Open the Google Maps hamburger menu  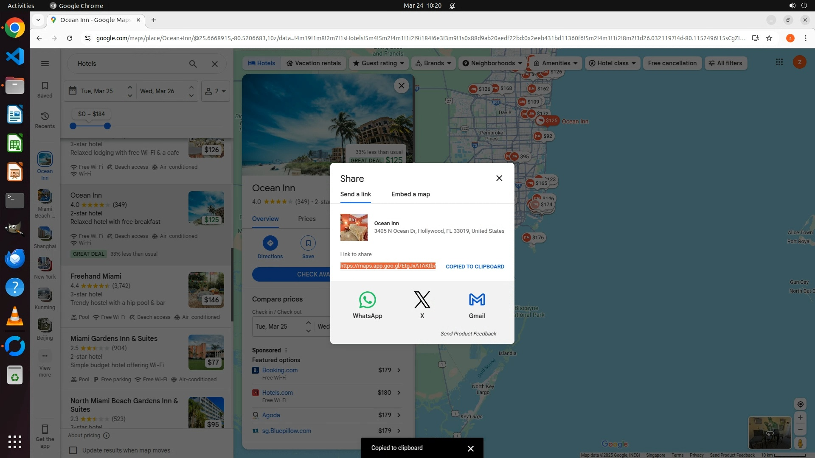pyautogui.click(x=45, y=64)
